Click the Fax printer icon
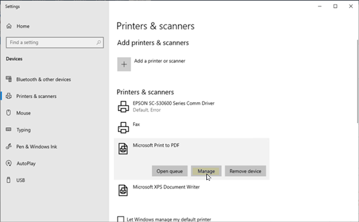This screenshot has height=222, width=359. [x=123, y=128]
